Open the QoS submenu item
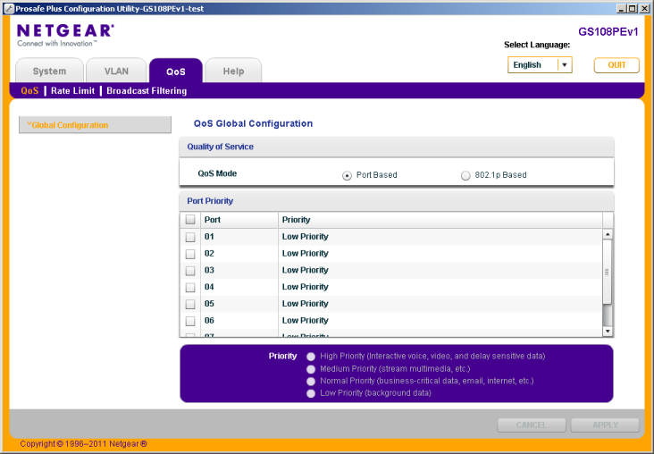Image resolution: width=654 pixels, height=454 pixels. coord(29,90)
